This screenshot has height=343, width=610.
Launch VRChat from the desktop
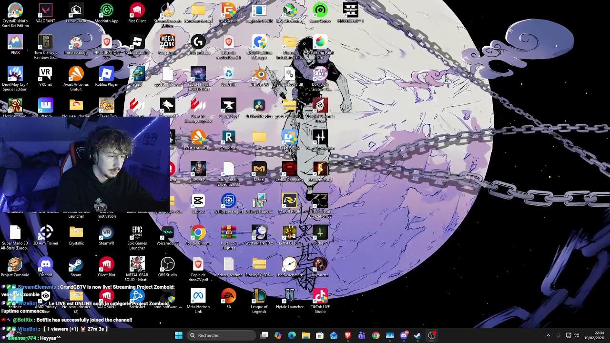(x=46, y=77)
